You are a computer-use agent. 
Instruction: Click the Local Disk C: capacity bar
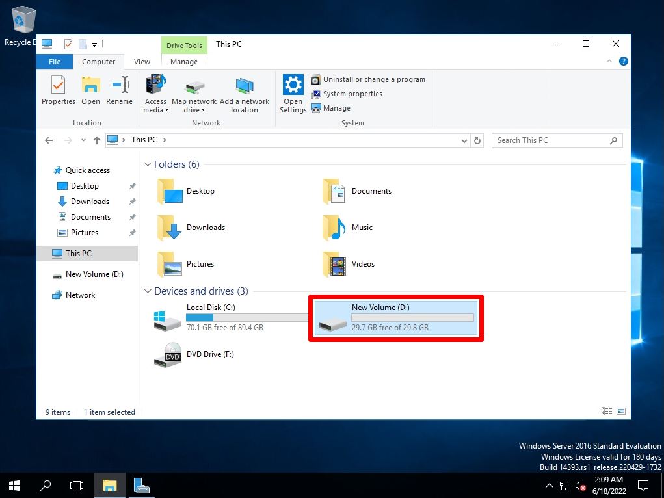[x=247, y=317]
